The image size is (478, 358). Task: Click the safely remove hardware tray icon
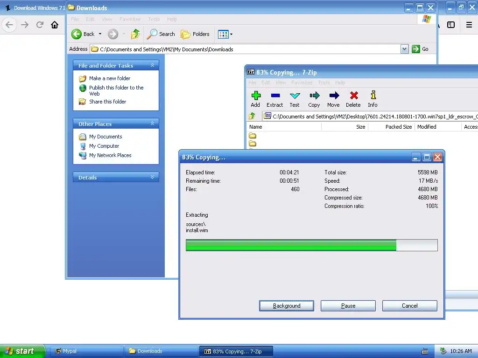[443, 351]
